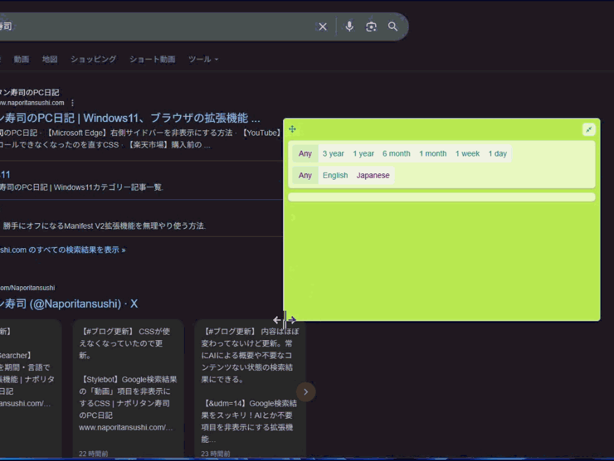
Task: Expand the ツール dropdown
Action: 203,59
